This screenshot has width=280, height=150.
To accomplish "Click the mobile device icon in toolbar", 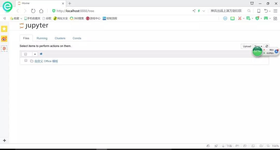I will pyautogui.click(x=258, y=11).
